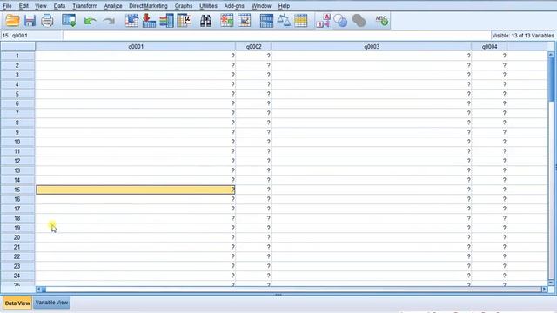557x313 pixels.
Task: Select row header 15
Action: click(17, 190)
